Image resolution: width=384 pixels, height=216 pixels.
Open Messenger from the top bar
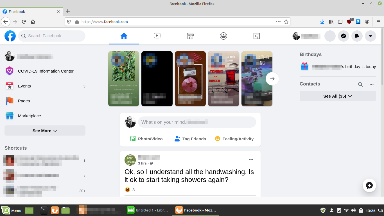click(344, 36)
